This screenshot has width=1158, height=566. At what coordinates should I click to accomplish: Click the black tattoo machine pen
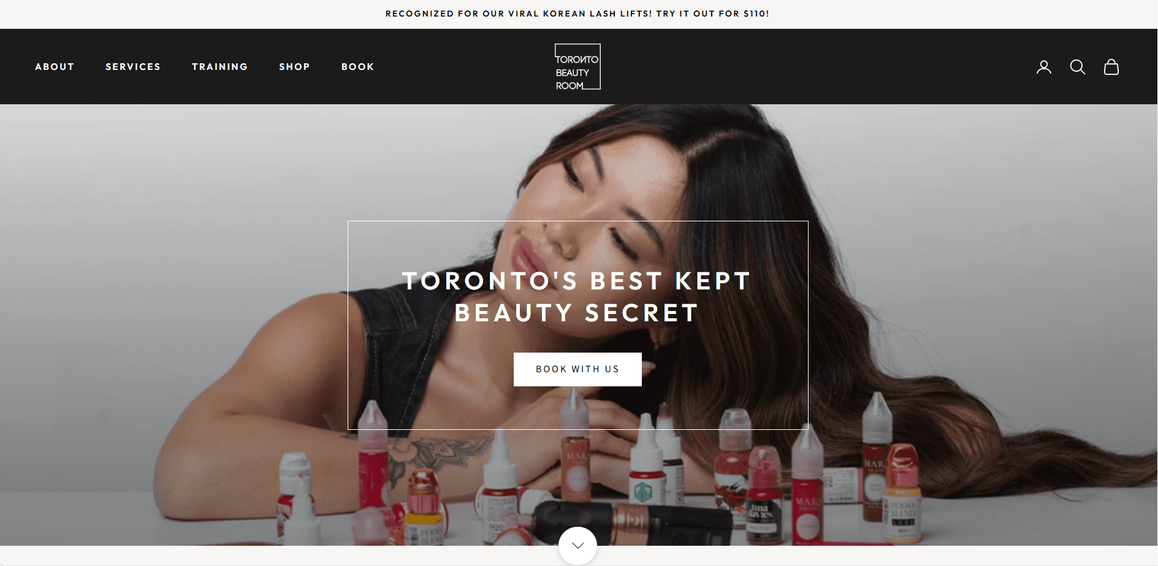[x=631, y=521]
